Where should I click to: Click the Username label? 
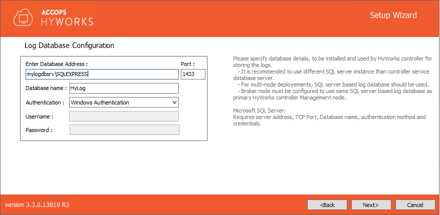coord(40,116)
